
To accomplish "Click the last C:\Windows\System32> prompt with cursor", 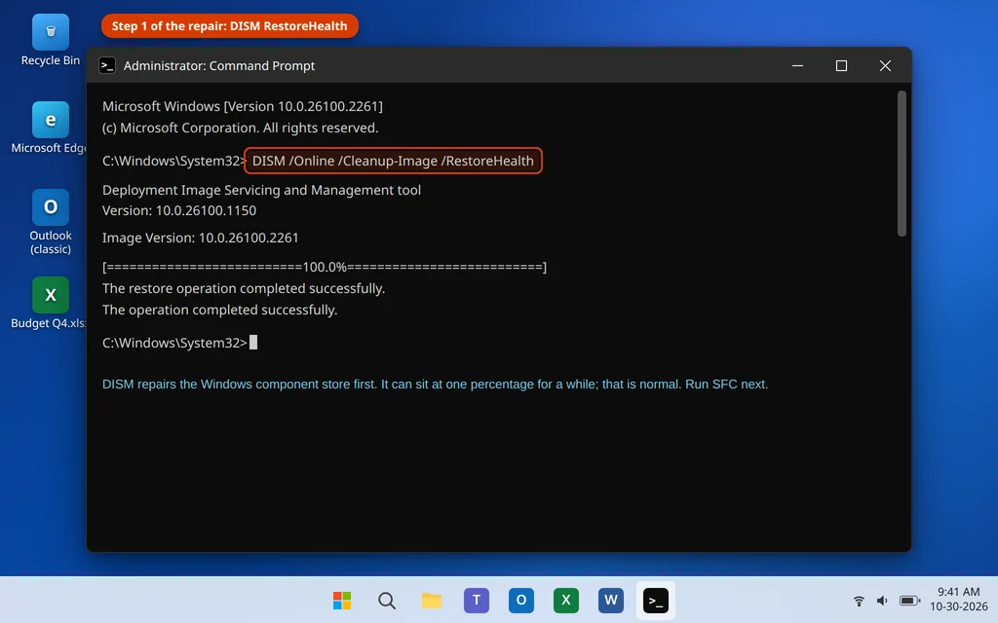I will tap(180, 343).
